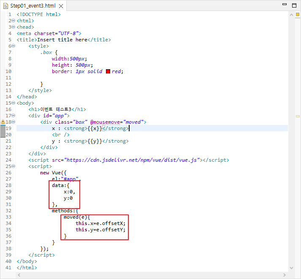Click the vue.js CDN URL string

(132, 160)
